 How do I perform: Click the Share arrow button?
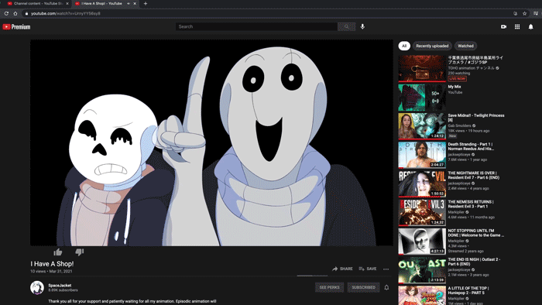342,269
